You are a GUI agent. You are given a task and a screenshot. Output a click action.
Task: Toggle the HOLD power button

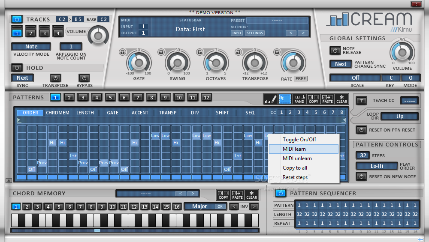[x=17, y=68]
